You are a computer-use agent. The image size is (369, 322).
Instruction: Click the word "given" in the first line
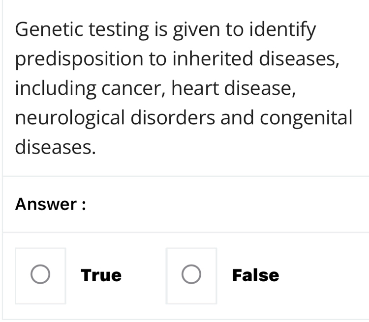(x=192, y=31)
